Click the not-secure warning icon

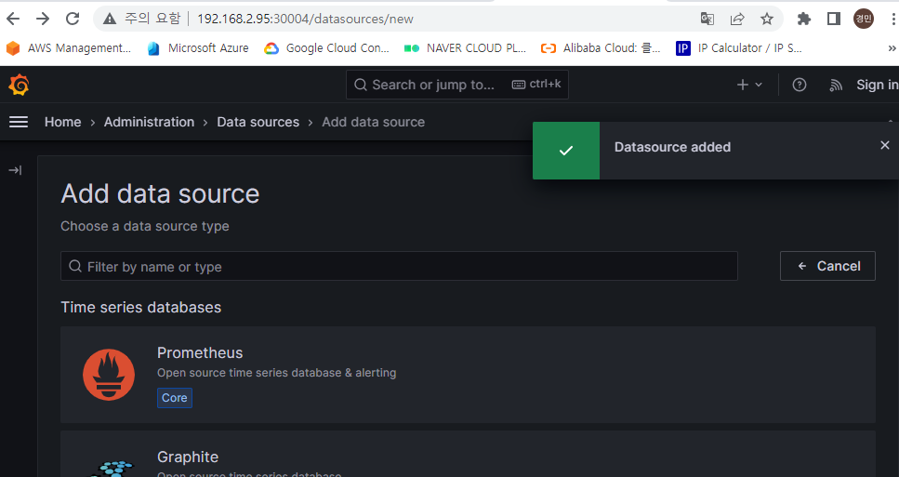click(110, 19)
